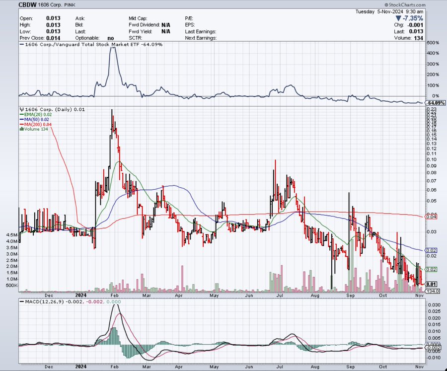Click the Ask: label
The width and height of the screenshot is (447, 371).
[x=80, y=18]
